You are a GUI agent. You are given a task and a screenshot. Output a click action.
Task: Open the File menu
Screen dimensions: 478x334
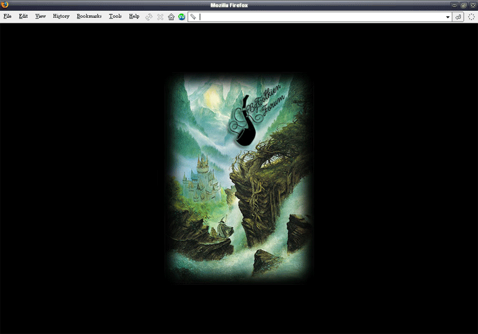point(8,16)
